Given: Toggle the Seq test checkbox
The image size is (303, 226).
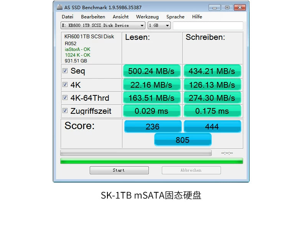Looking at the screenshot, I should pyautogui.click(x=65, y=70).
